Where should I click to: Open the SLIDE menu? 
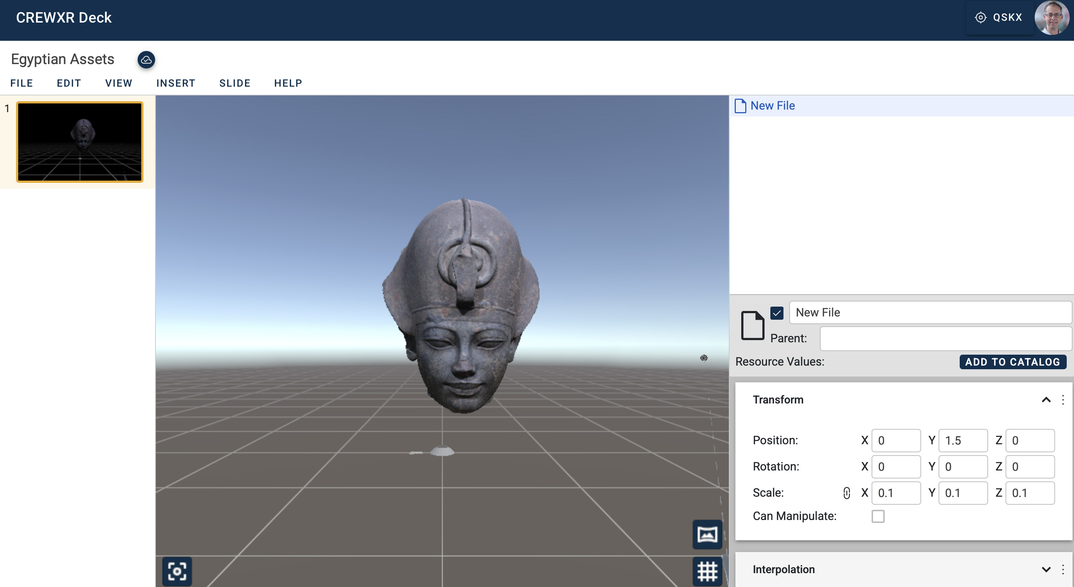click(235, 83)
